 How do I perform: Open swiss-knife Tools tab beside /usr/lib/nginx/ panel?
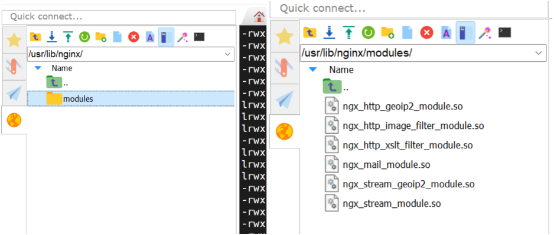[14, 66]
